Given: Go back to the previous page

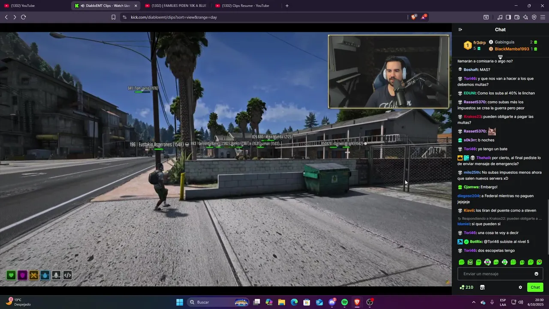Looking at the screenshot, I should point(6,17).
